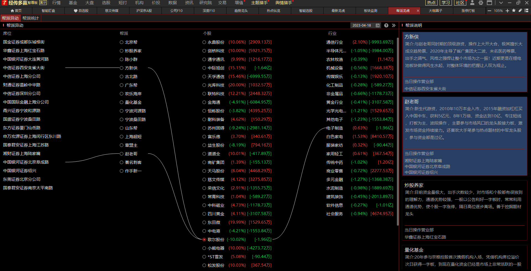Open the 行情 menu
This screenshot has height=271, width=531.
(x=56, y=3)
